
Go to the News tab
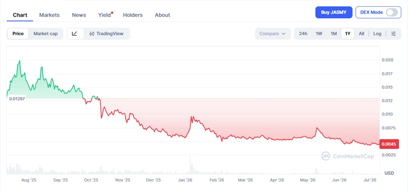pos(79,15)
